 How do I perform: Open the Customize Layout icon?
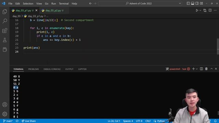point(202,3)
